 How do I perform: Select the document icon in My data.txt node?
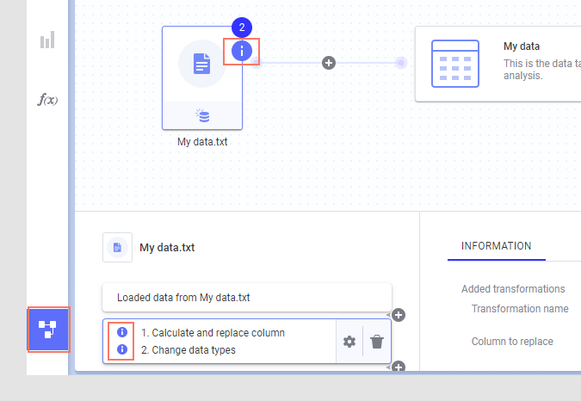pyautogui.click(x=201, y=64)
